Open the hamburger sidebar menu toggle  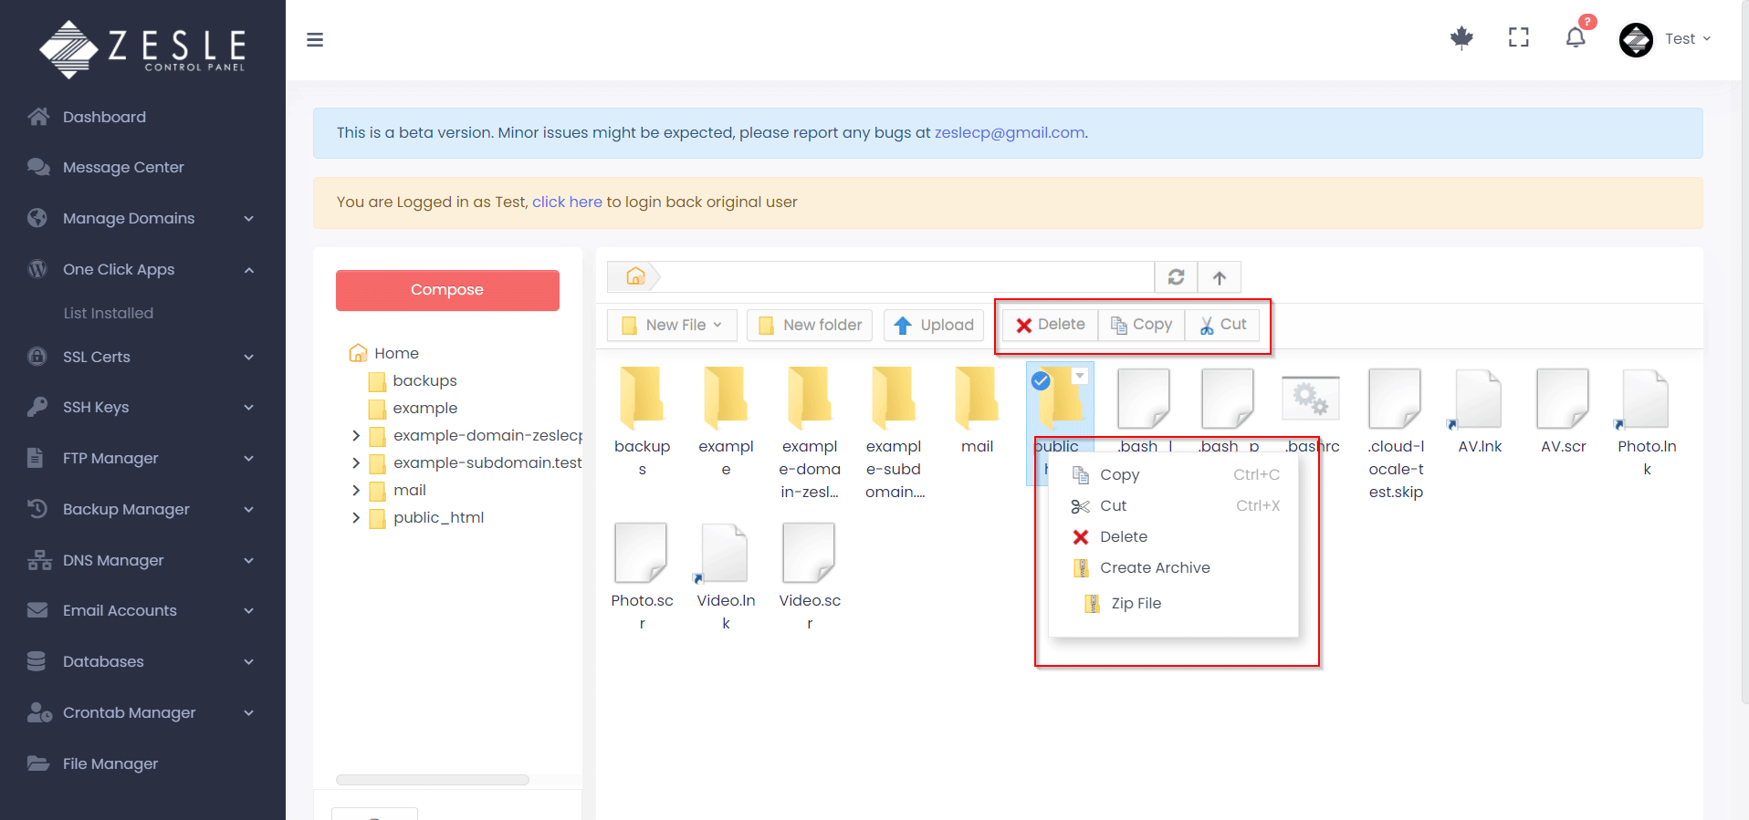[x=315, y=39]
